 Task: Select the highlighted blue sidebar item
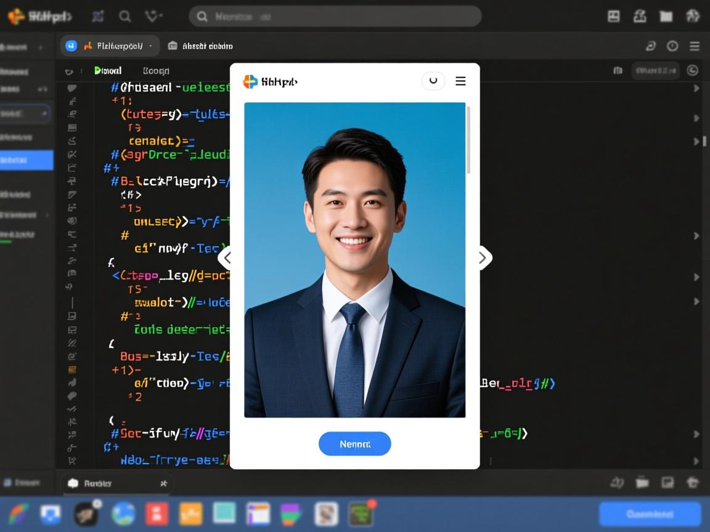(x=27, y=160)
